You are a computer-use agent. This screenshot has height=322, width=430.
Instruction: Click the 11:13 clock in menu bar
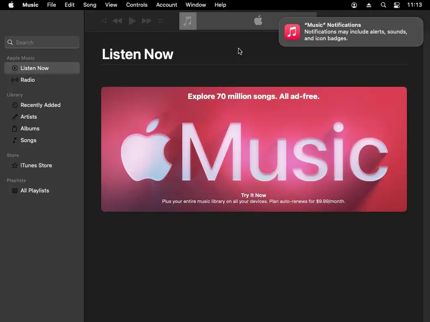click(414, 5)
